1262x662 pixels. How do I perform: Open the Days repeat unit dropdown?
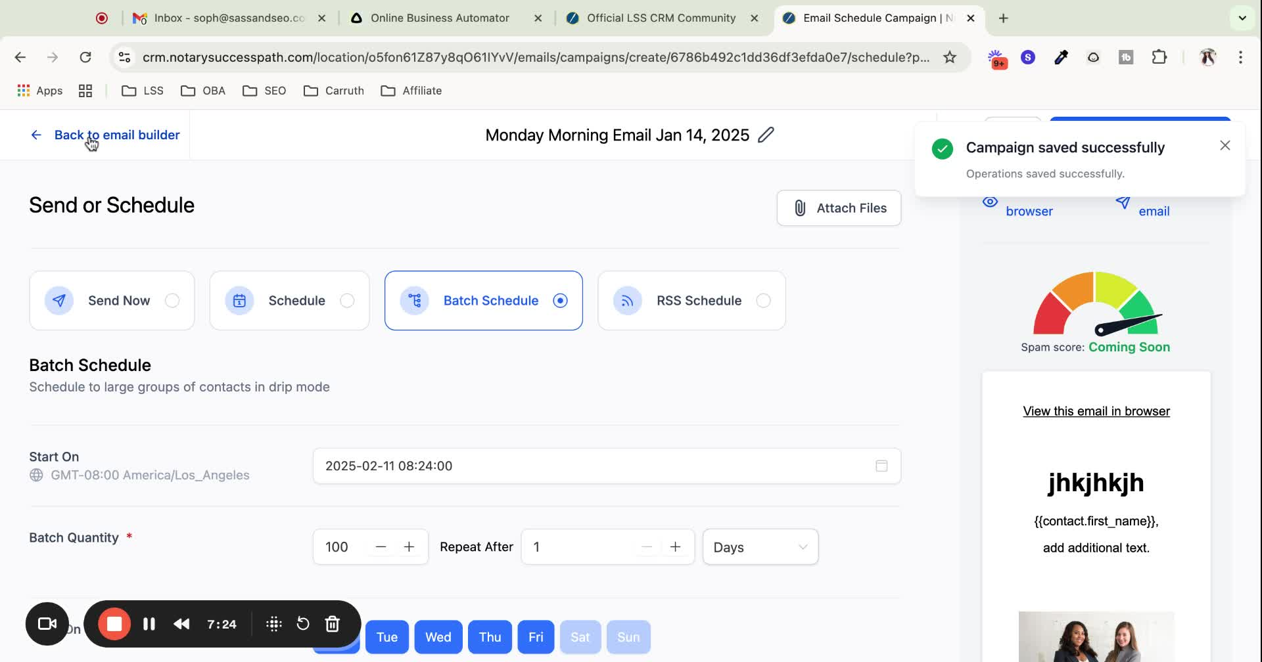(x=760, y=547)
